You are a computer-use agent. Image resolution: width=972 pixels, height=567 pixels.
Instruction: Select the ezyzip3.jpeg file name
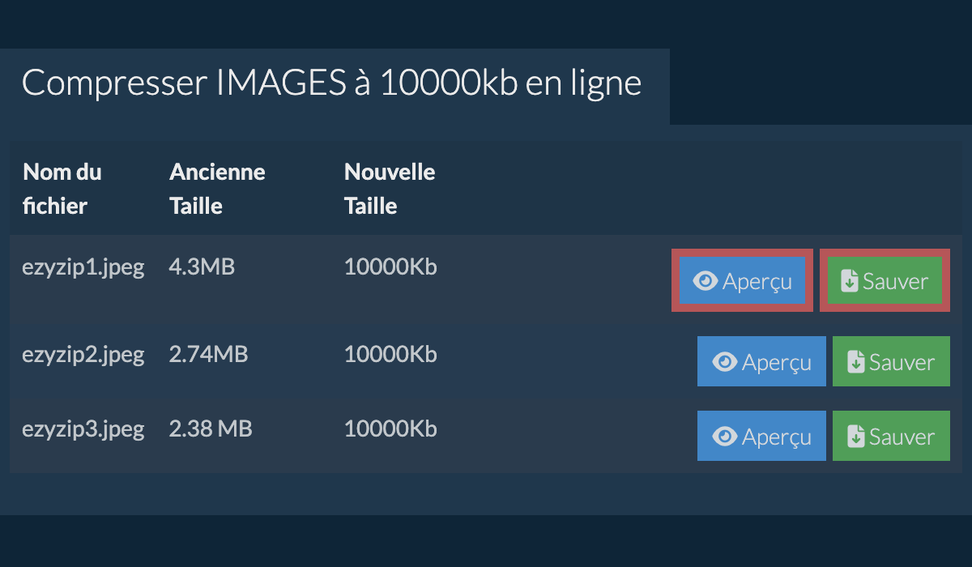[x=83, y=428]
